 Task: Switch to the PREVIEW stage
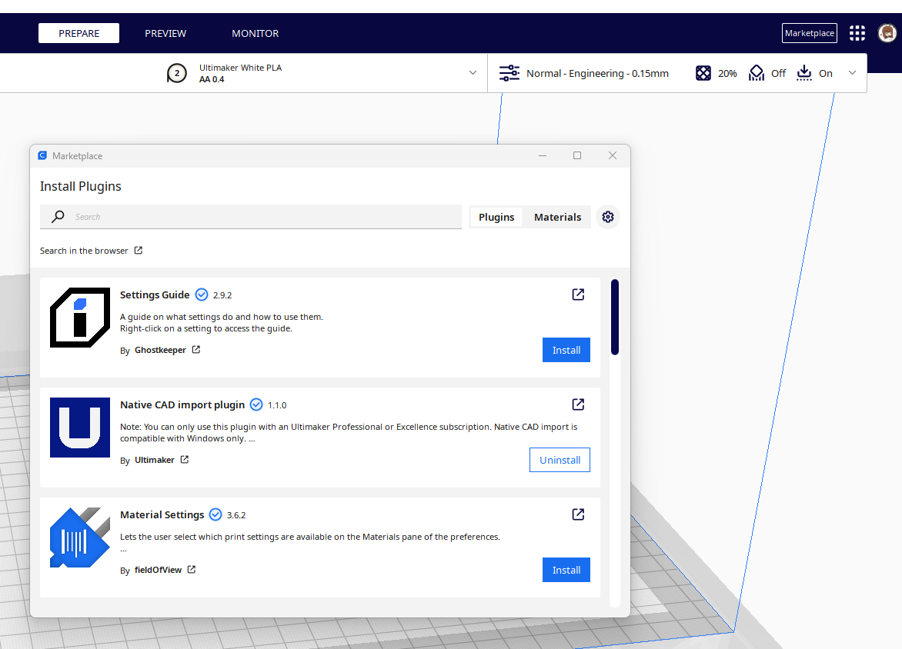pyautogui.click(x=165, y=33)
